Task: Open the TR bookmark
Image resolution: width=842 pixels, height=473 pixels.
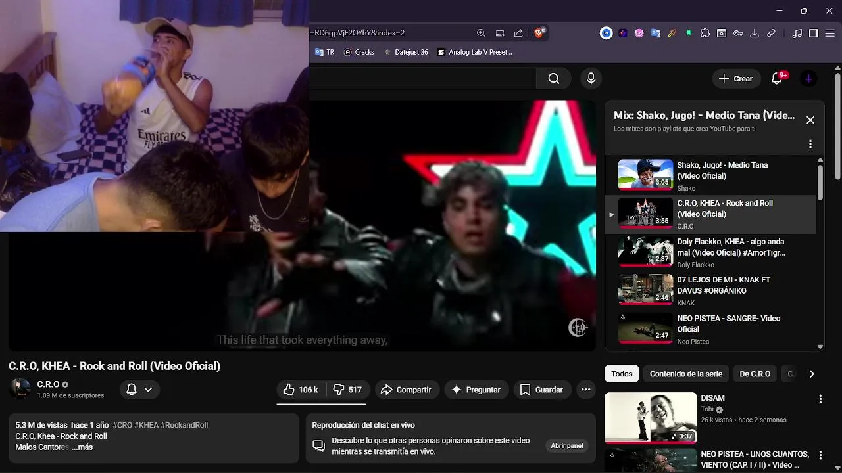Action: (324, 52)
